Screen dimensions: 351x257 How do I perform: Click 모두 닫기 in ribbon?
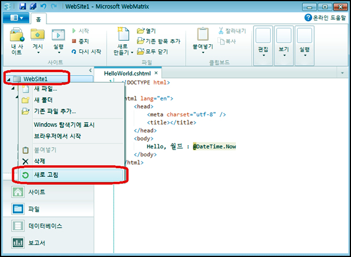click(x=152, y=52)
